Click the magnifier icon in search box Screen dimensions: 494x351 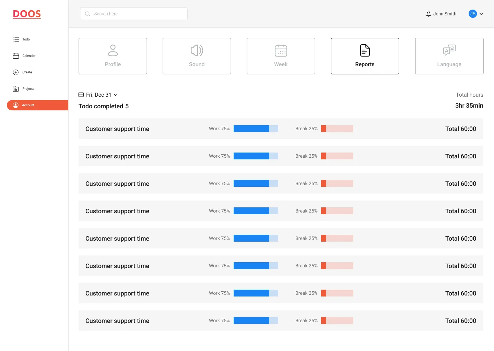pos(87,14)
